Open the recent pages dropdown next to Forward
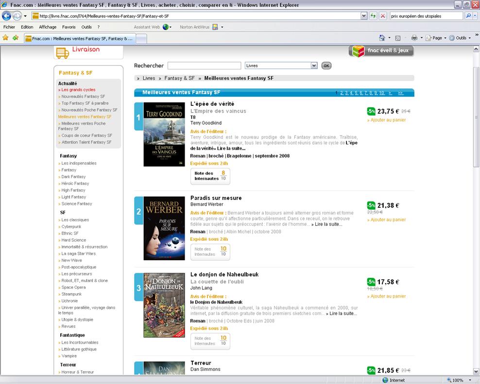Screen dimensions: 480x384 (x=25, y=16)
